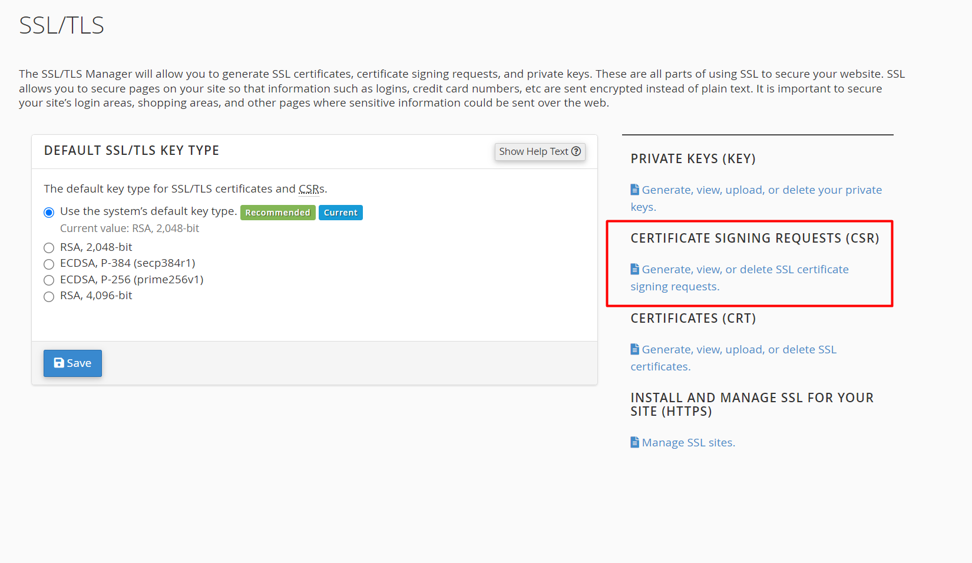Image resolution: width=972 pixels, height=563 pixels.
Task: Click the document icon beside the SSL certificates link
Action: point(634,349)
